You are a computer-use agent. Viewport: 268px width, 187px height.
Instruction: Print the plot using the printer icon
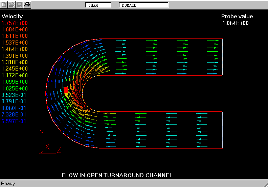[27, 5]
